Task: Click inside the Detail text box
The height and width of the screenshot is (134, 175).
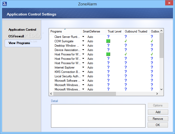Action: click(x=98, y=116)
